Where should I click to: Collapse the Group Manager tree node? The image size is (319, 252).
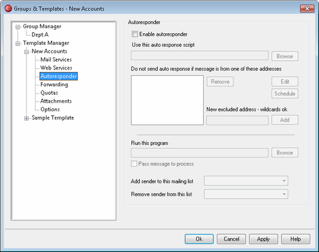18,27
